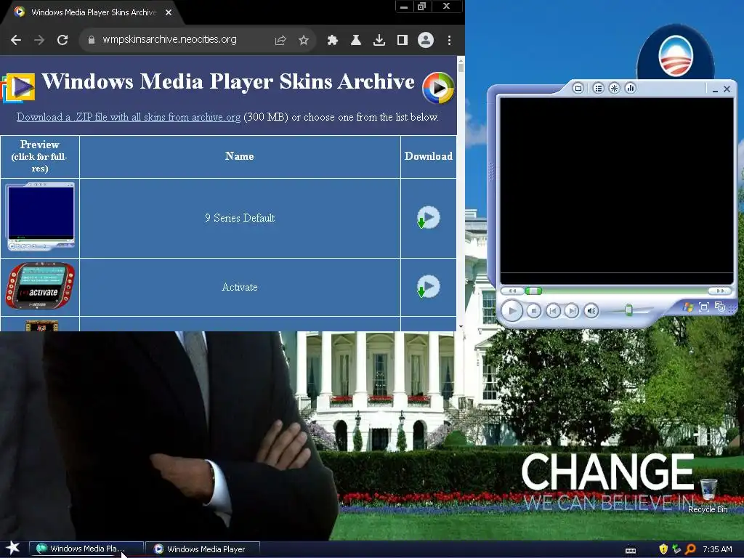This screenshot has height=558, width=744.
Task: Click the '9 Series Default' name text
Action: pos(240,218)
